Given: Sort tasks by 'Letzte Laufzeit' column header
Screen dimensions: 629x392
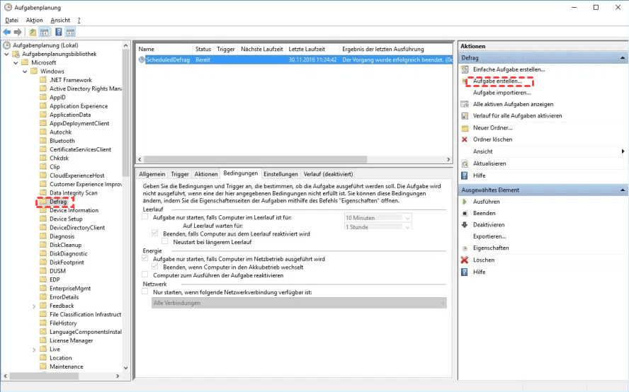Looking at the screenshot, I should pyautogui.click(x=307, y=49).
